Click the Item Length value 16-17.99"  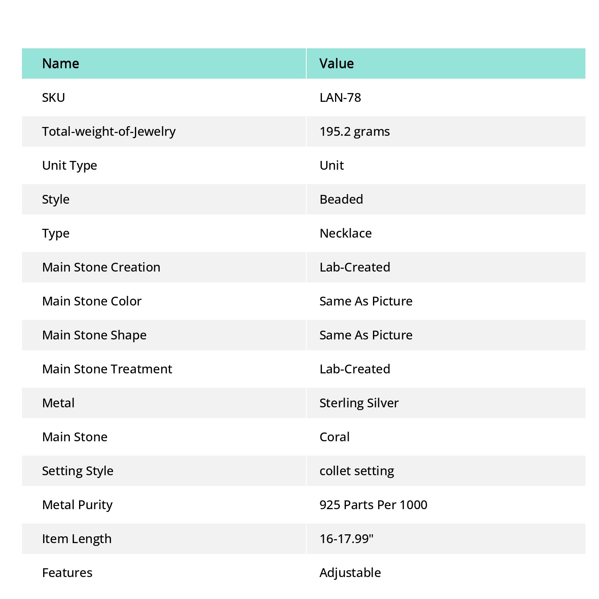(347, 539)
